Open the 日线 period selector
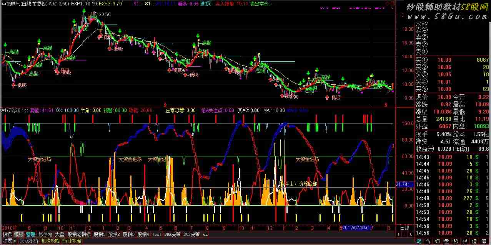 point(405,228)
